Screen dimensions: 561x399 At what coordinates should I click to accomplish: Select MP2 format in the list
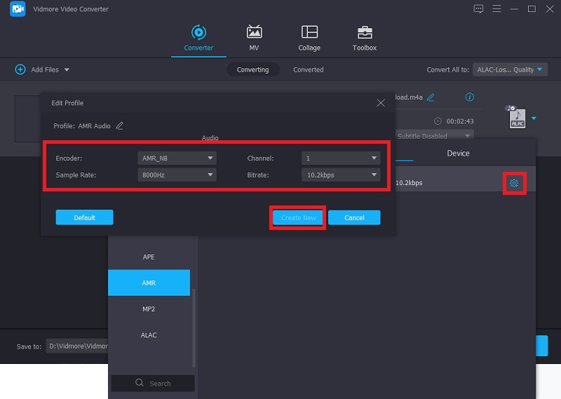[x=149, y=309]
